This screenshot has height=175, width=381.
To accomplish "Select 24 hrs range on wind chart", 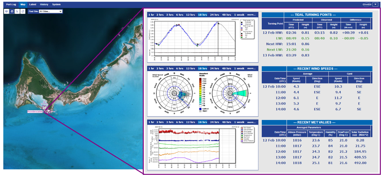I will click(x=214, y=68).
